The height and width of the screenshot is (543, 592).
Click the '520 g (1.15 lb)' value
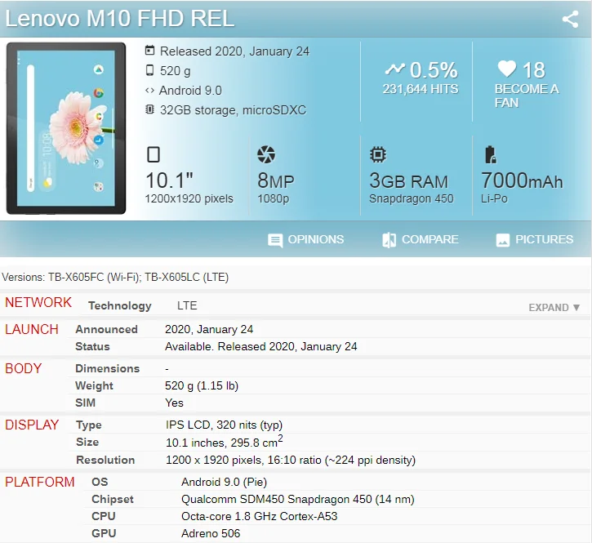point(202,385)
